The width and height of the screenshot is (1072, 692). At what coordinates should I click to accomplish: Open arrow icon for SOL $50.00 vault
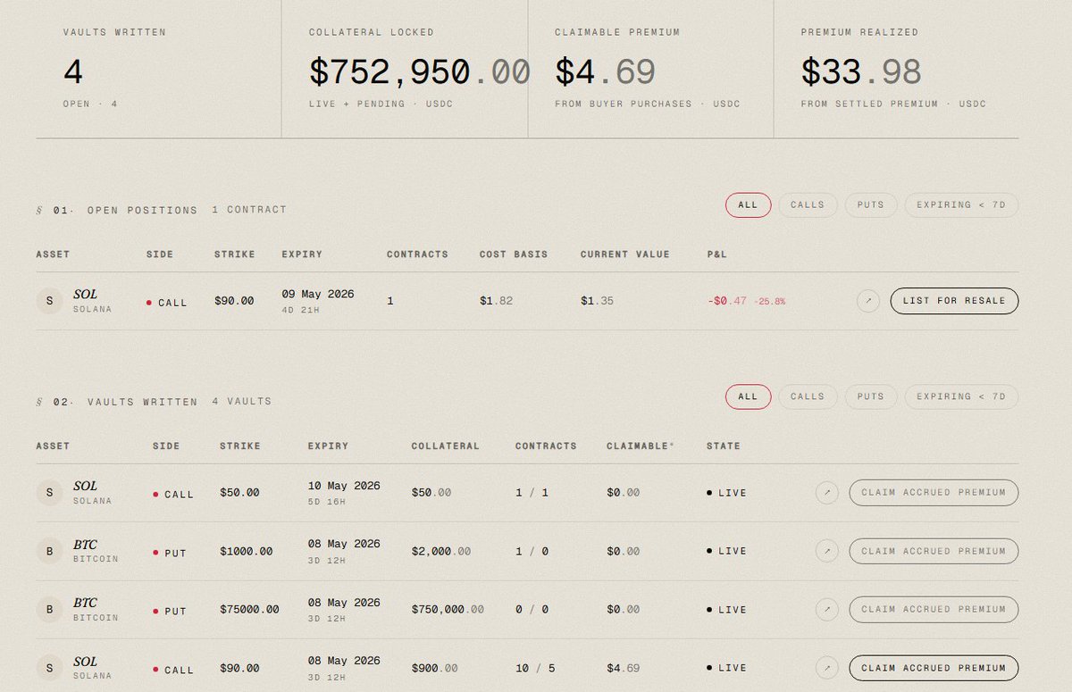click(x=827, y=493)
